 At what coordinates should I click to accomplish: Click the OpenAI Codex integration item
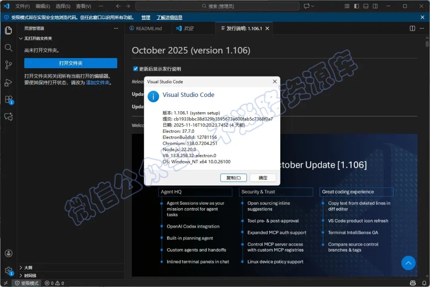click(x=193, y=226)
